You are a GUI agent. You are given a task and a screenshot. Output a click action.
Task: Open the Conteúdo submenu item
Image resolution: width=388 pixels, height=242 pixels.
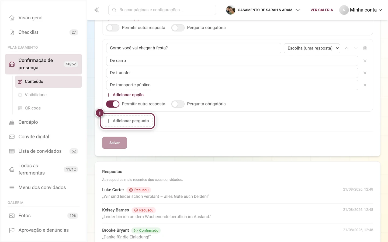(48, 81)
